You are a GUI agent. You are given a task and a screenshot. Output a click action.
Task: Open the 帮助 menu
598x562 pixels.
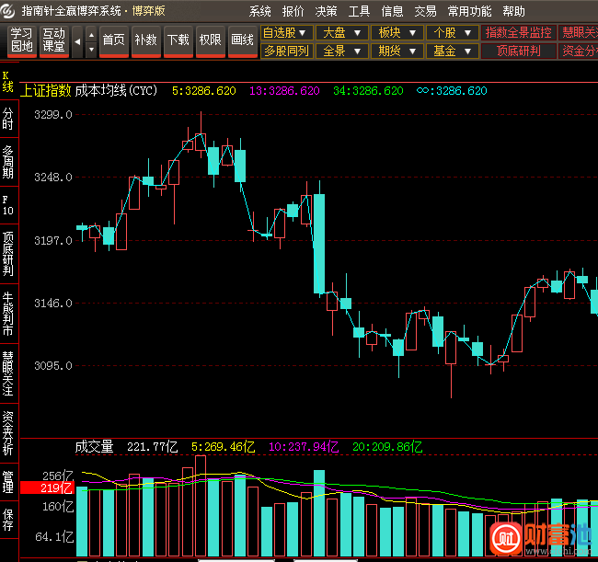(x=513, y=11)
